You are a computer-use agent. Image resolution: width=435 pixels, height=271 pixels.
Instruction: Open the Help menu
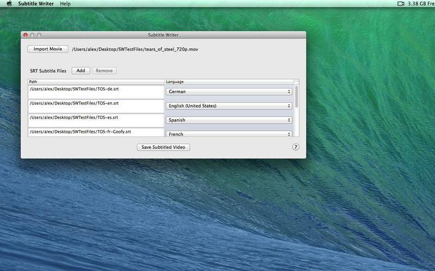[65, 4]
